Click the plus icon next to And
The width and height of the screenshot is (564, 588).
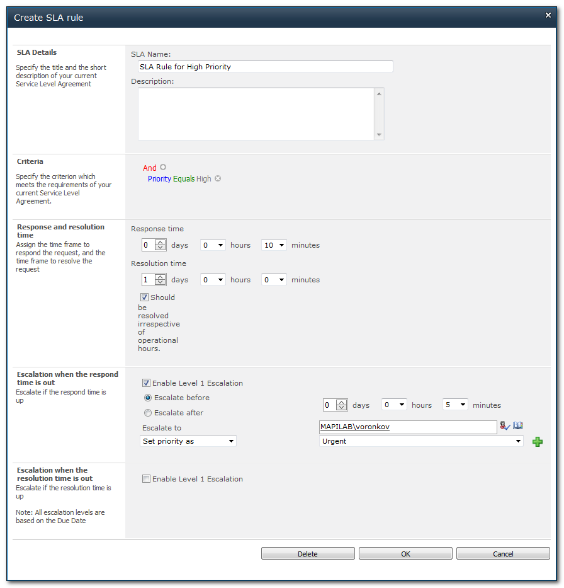click(163, 168)
